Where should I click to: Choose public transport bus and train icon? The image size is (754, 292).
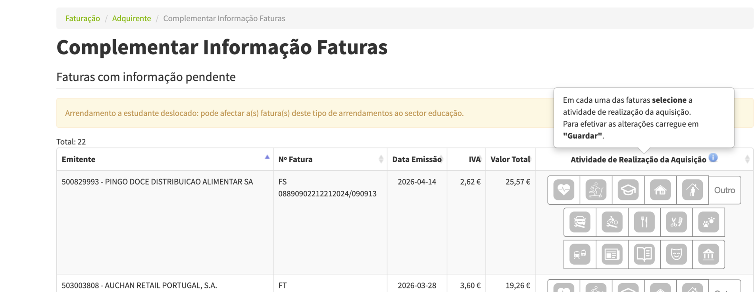580,254
